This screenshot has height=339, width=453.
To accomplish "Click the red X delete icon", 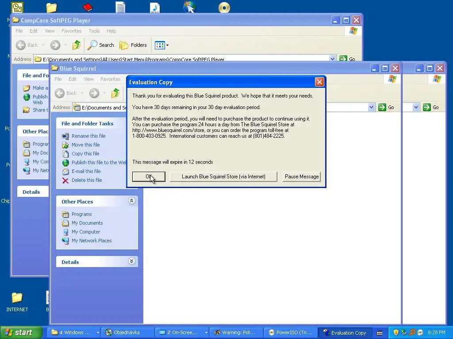I will click(x=65, y=181).
